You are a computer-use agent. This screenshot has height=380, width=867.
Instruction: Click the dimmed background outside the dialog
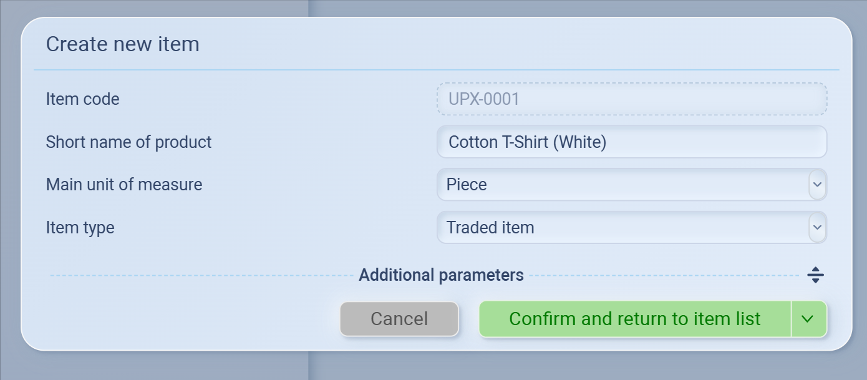[x=437, y=367]
